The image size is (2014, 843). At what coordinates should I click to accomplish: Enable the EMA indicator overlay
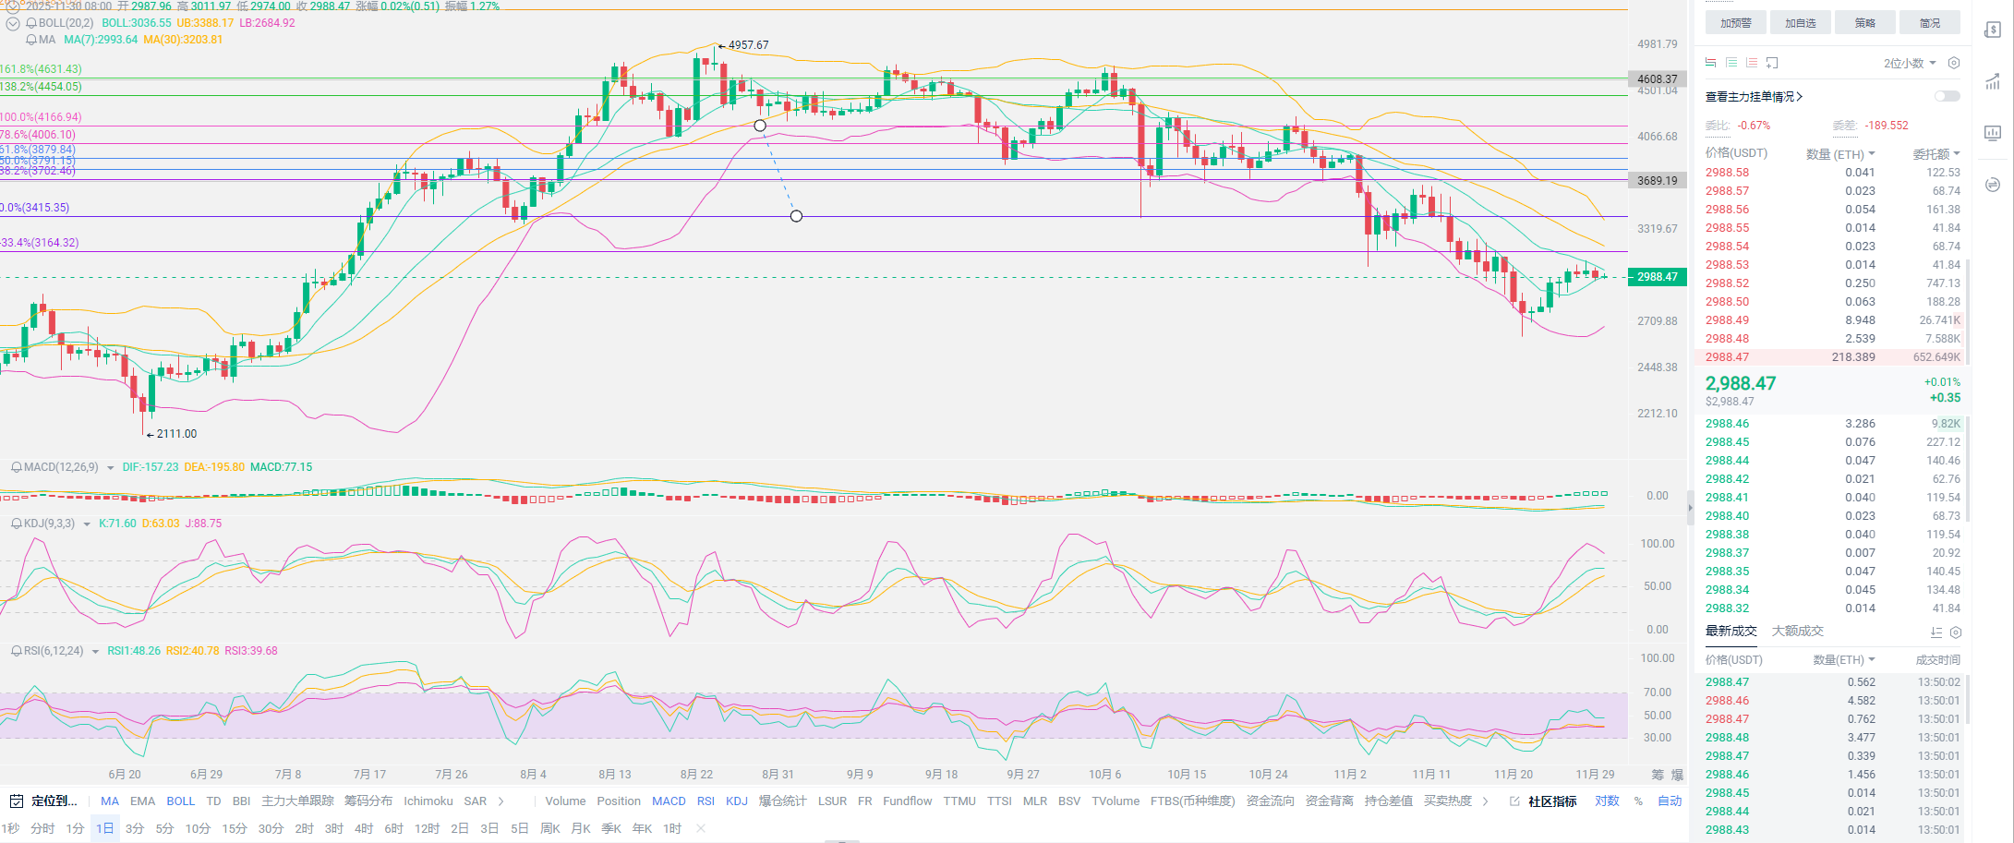[x=142, y=801]
